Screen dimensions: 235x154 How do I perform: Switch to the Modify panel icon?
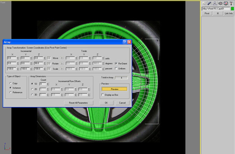click(209, 3)
